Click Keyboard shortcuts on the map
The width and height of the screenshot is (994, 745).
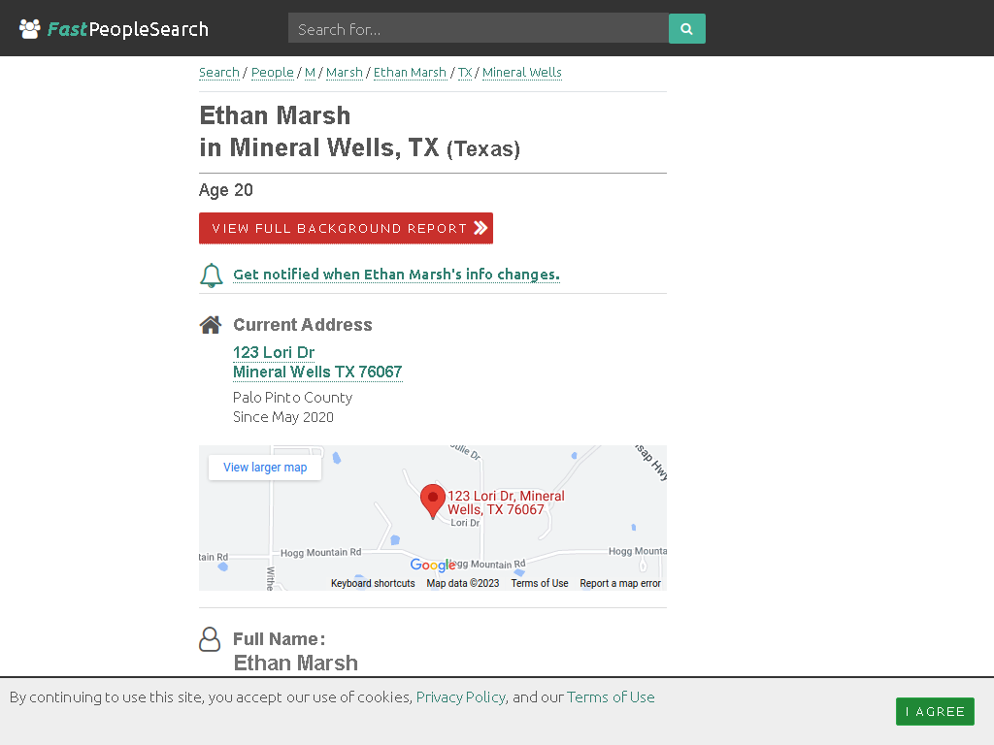pyautogui.click(x=373, y=583)
